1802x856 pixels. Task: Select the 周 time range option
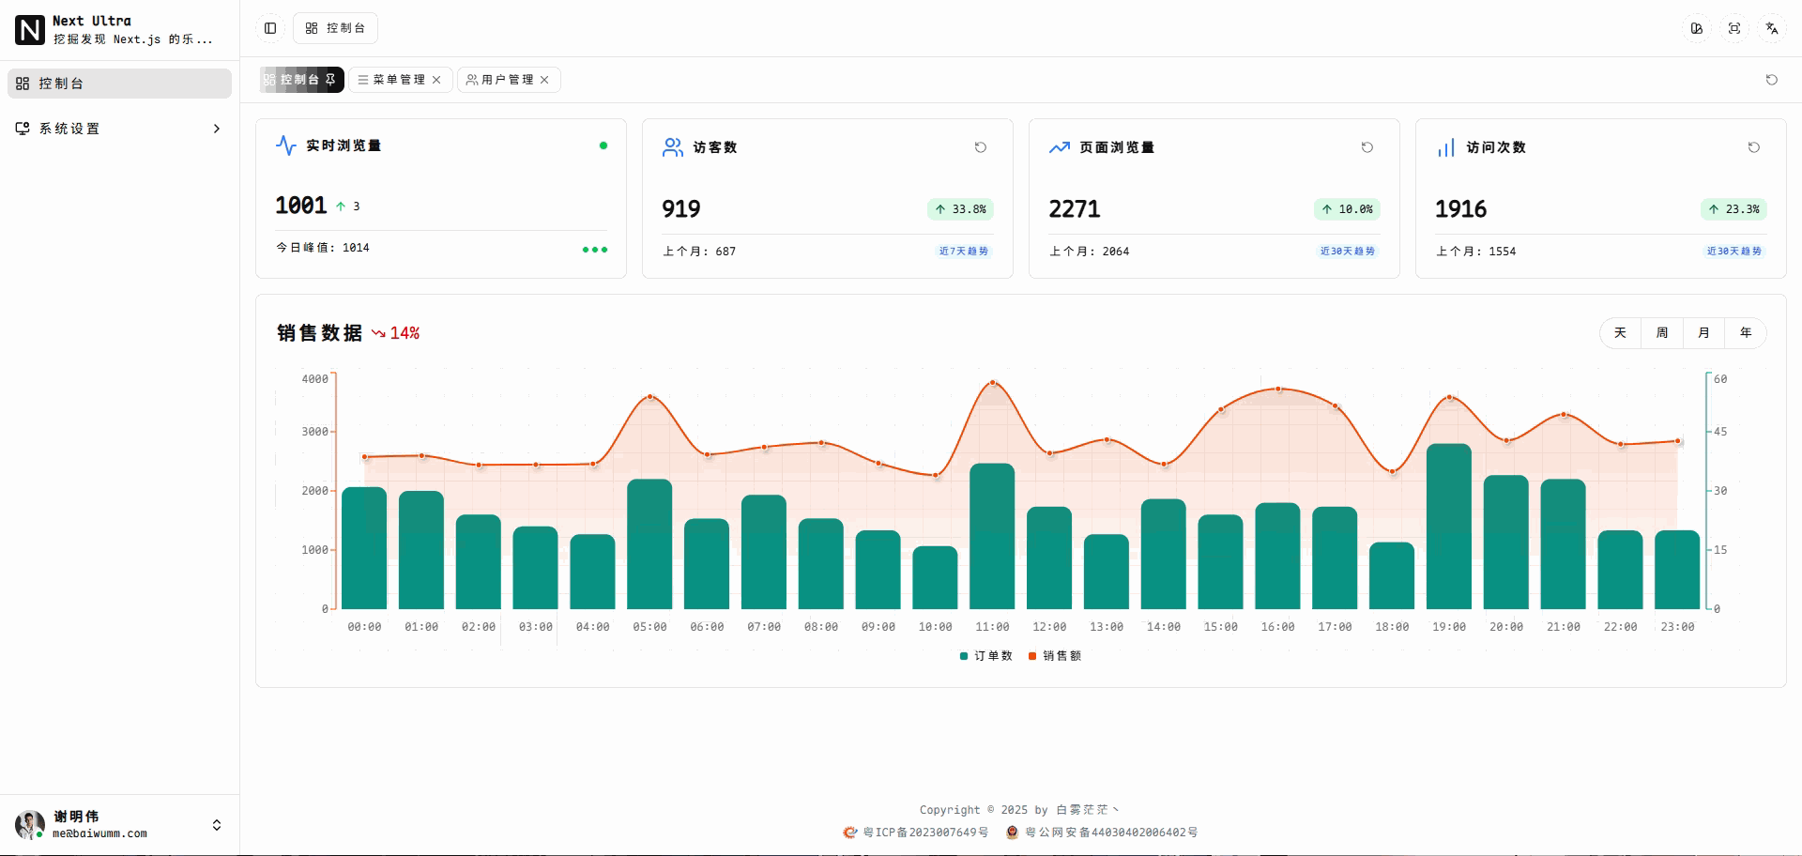[x=1662, y=333]
